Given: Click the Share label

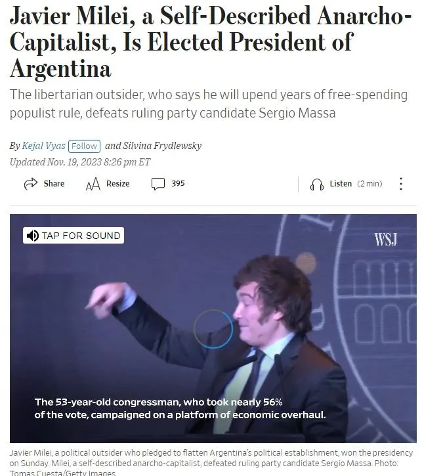Looking at the screenshot, I should tap(54, 184).
